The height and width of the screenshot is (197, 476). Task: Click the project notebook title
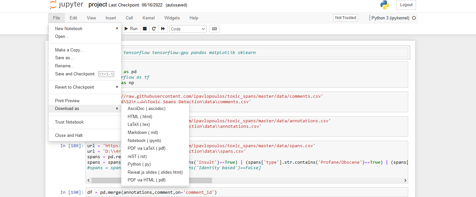point(98,5)
